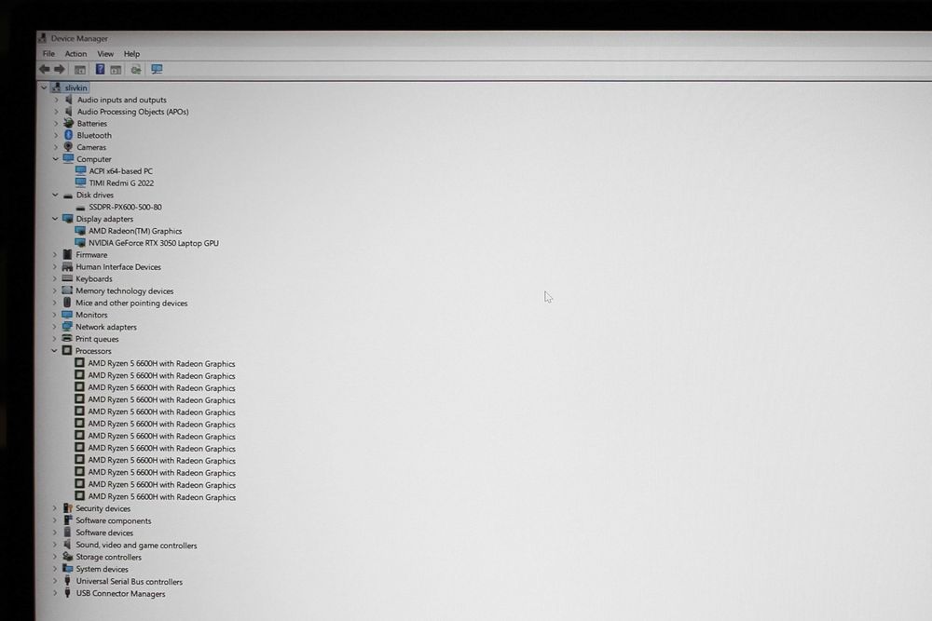The image size is (932, 621).
Task: Click the drive icon beside SSDPR-PX600-500-80
Action: tap(80, 208)
